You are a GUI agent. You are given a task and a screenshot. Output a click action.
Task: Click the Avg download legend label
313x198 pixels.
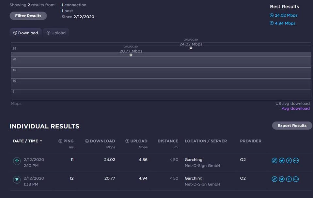click(296, 108)
